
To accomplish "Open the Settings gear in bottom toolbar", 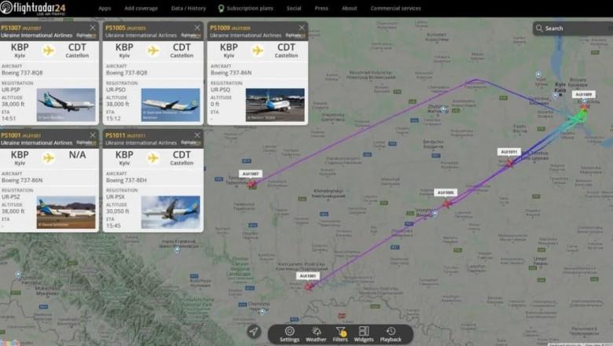I will pyautogui.click(x=289, y=334).
